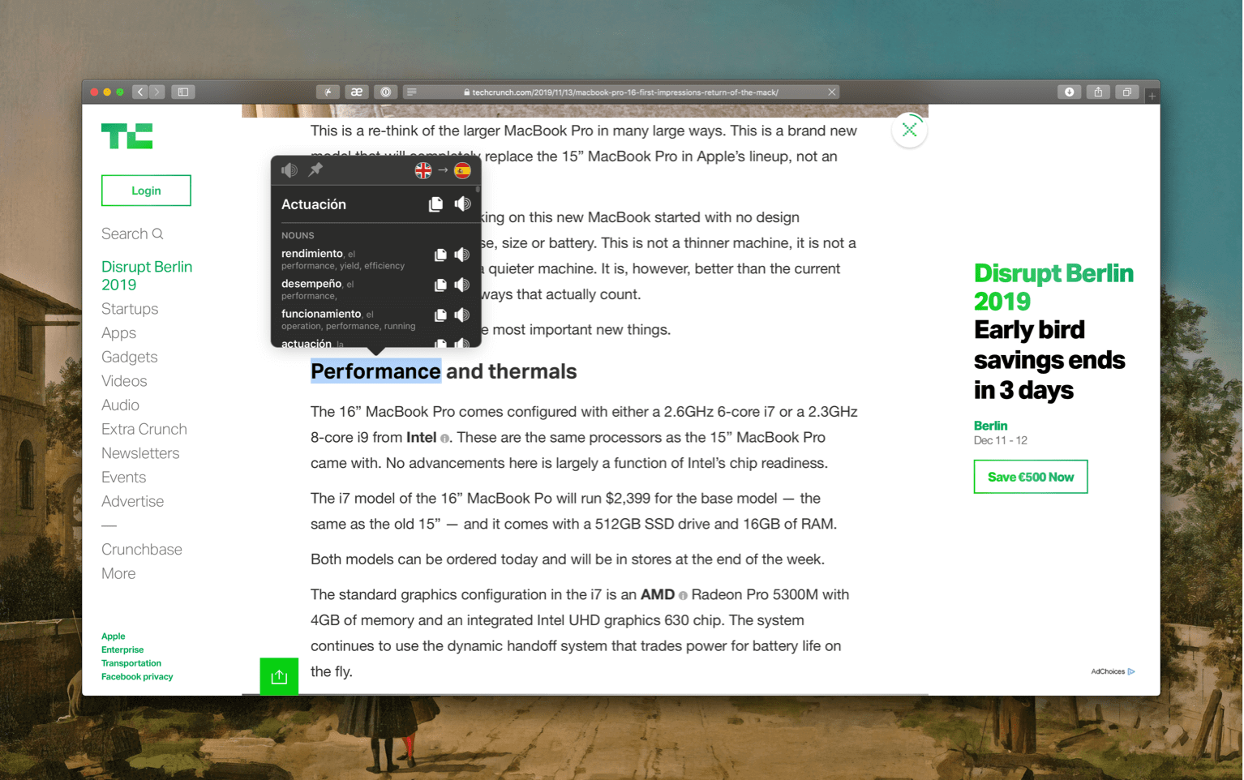1244x780 pixels.
Task: Open the Events page
Action: click(x=123, y=477)
